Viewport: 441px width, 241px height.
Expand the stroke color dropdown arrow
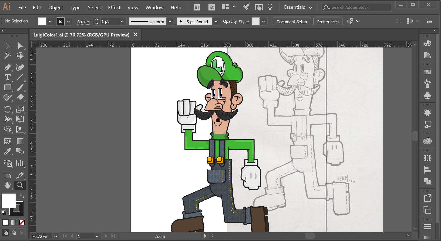point(68,21)
